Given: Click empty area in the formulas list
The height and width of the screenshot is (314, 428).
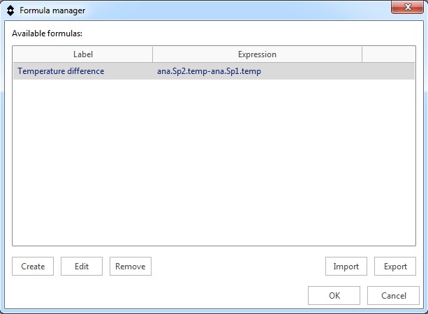Looking at the screenshot, I should click(214, 160).
